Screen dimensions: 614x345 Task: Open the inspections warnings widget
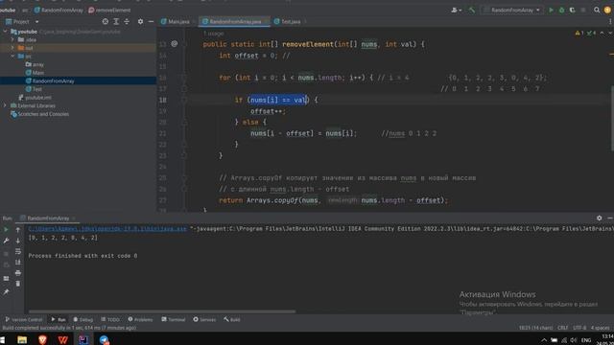tap(586, 33)
